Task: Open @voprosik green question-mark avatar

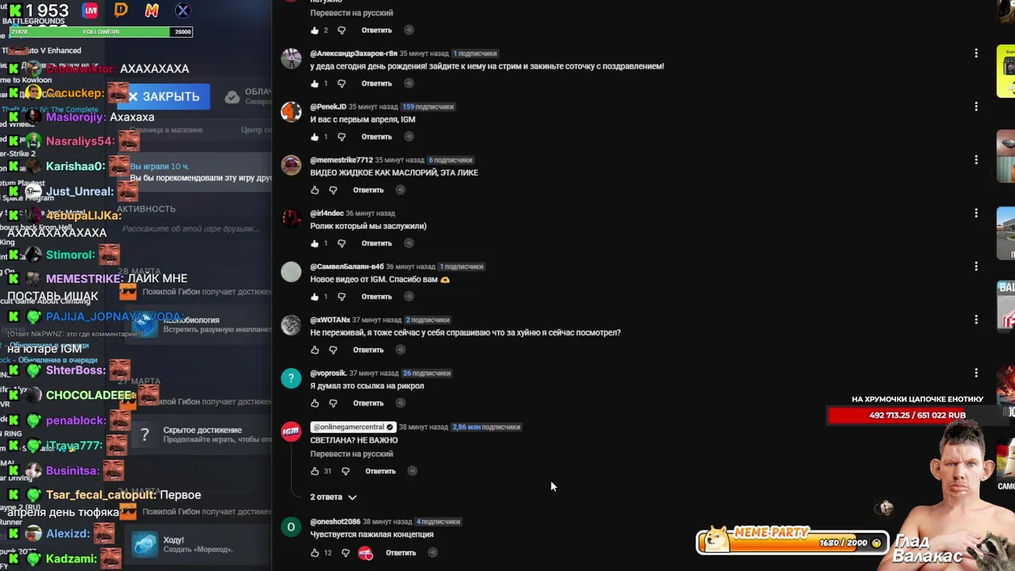Action: click(291, 378)
